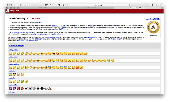Open the cat-face subcategory link
Viewport: 169px width, 102px height.
[x=12, y=92]
